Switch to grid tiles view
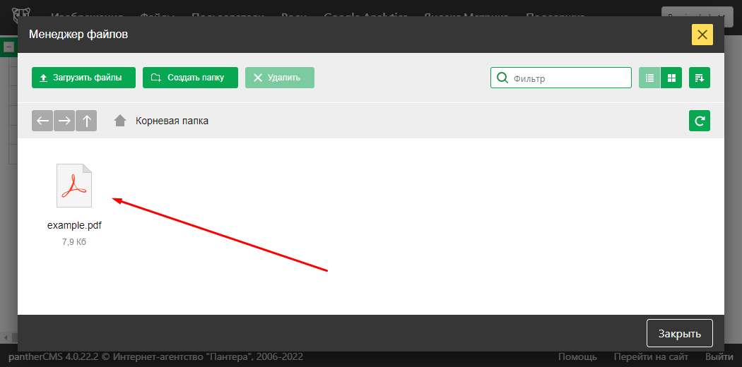 (x=672, y=78)
